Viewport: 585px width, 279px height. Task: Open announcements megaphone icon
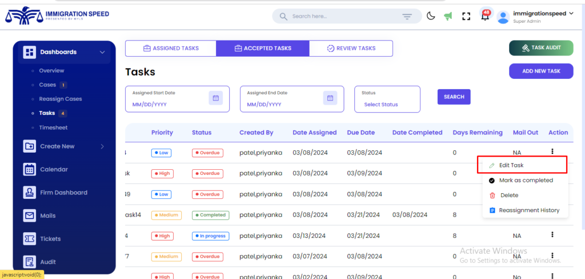click(x=448, y=16)
